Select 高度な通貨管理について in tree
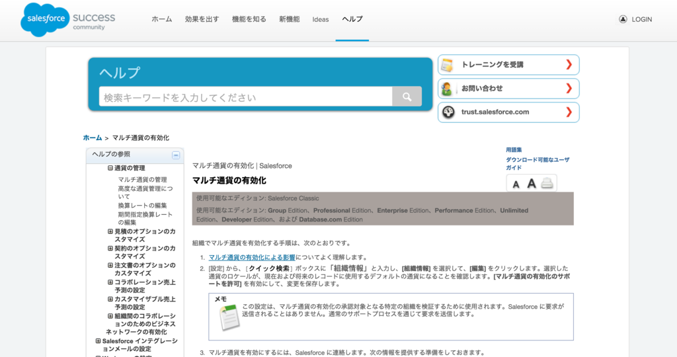Image resolution: width=677 pixels, height=357 pixels. 145,192
